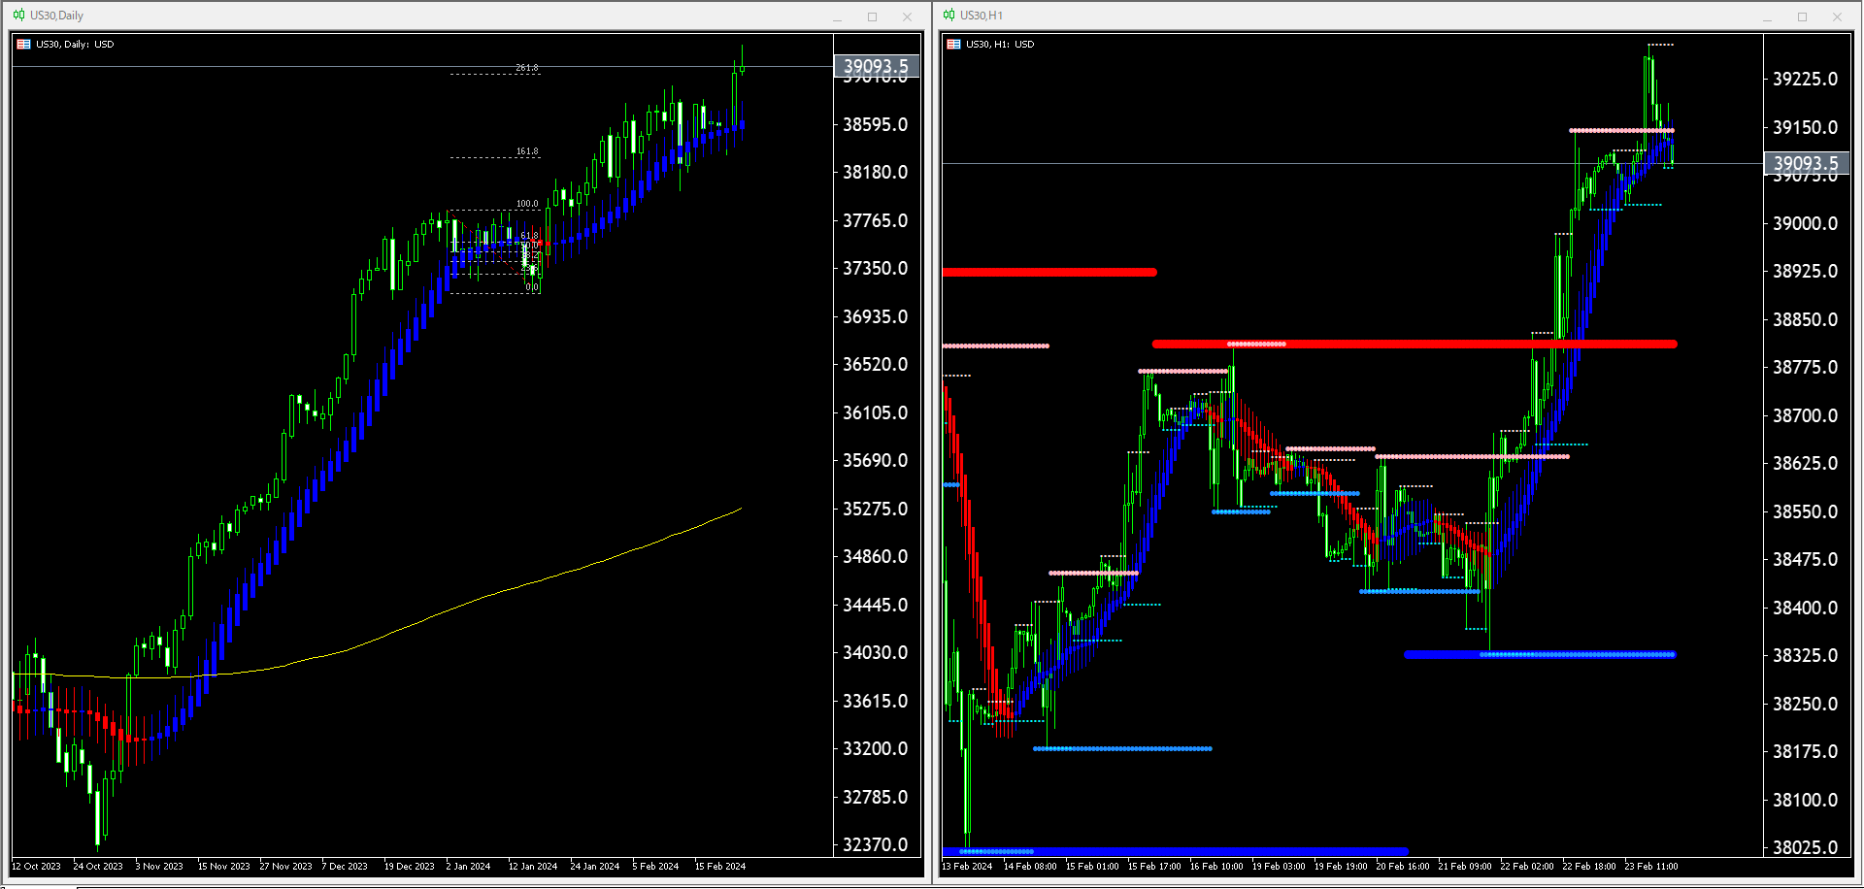Image resolution: width=1864 pixels, height=889 pixels.
Task: Maximize the US30,H1 chart window
Action: (1802, 16)
